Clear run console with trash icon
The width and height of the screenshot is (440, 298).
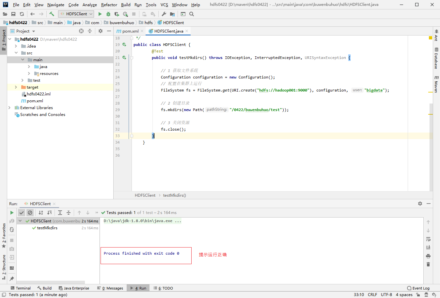point(428,264)
